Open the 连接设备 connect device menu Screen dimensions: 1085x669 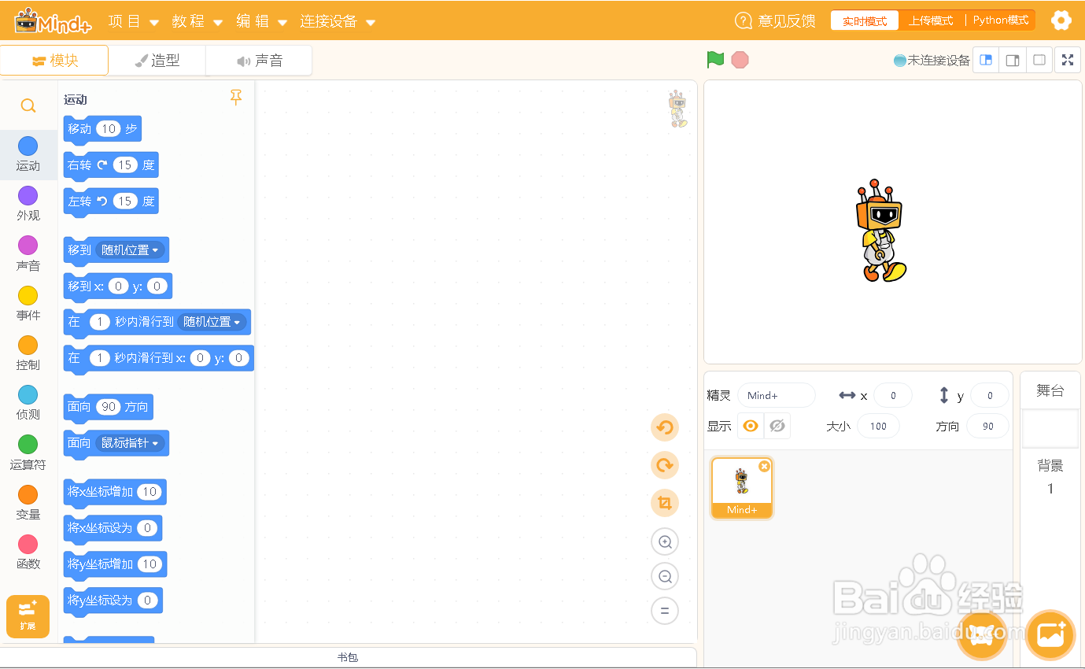[x=337, y=21]
